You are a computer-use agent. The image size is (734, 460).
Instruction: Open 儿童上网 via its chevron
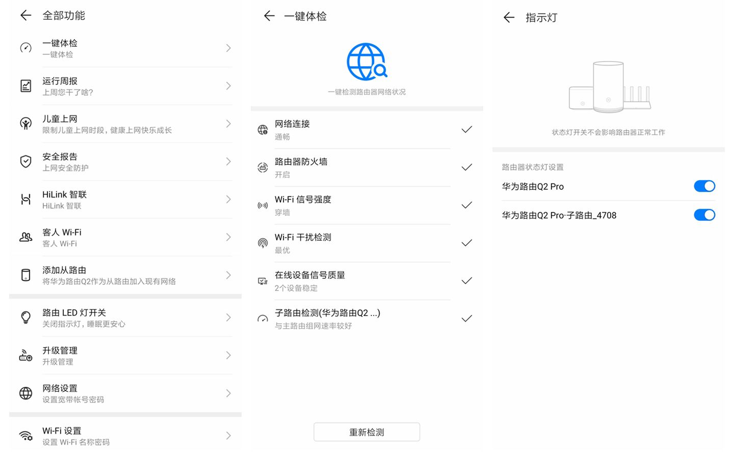tap(228, 124)
